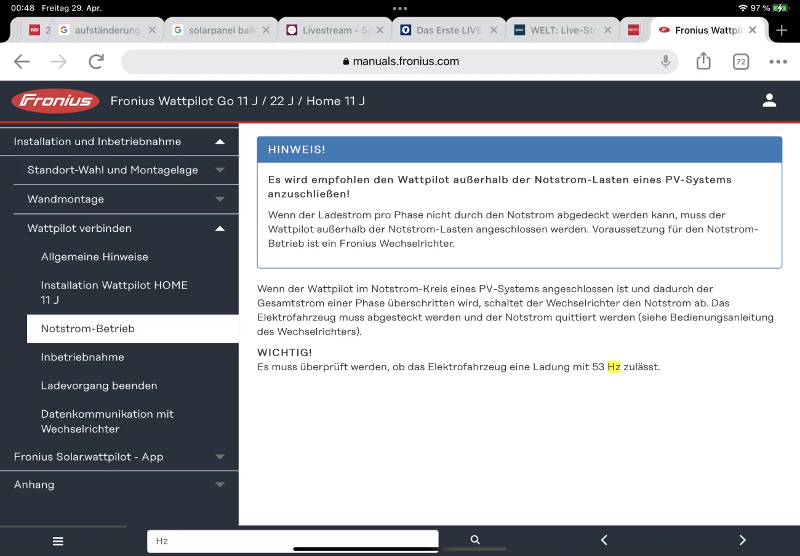Close the Fronius Wattpilot tab
The image size is (800, 556).
753,30
